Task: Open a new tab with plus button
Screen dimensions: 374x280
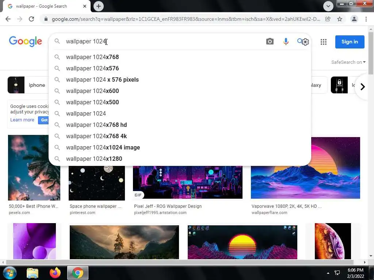Action: 99,6
